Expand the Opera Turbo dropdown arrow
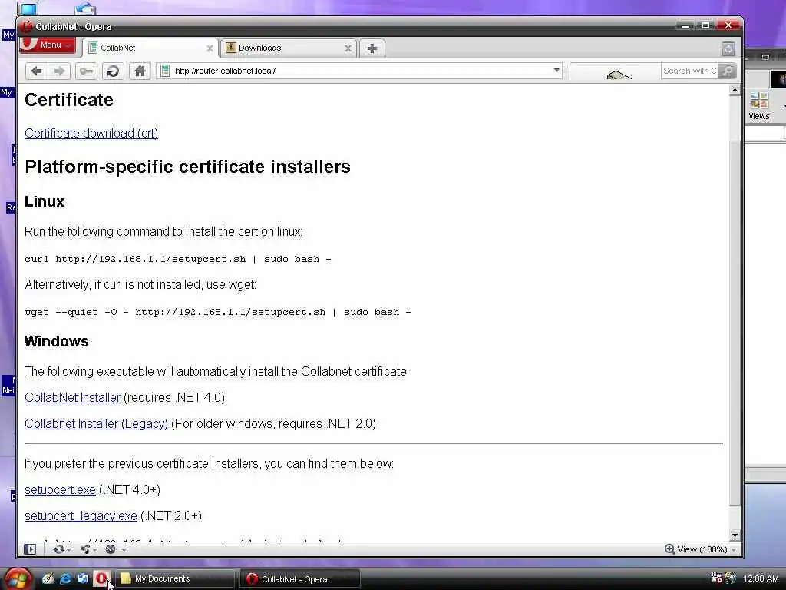This screenshot has height=590, width=786. pos(124,549)
